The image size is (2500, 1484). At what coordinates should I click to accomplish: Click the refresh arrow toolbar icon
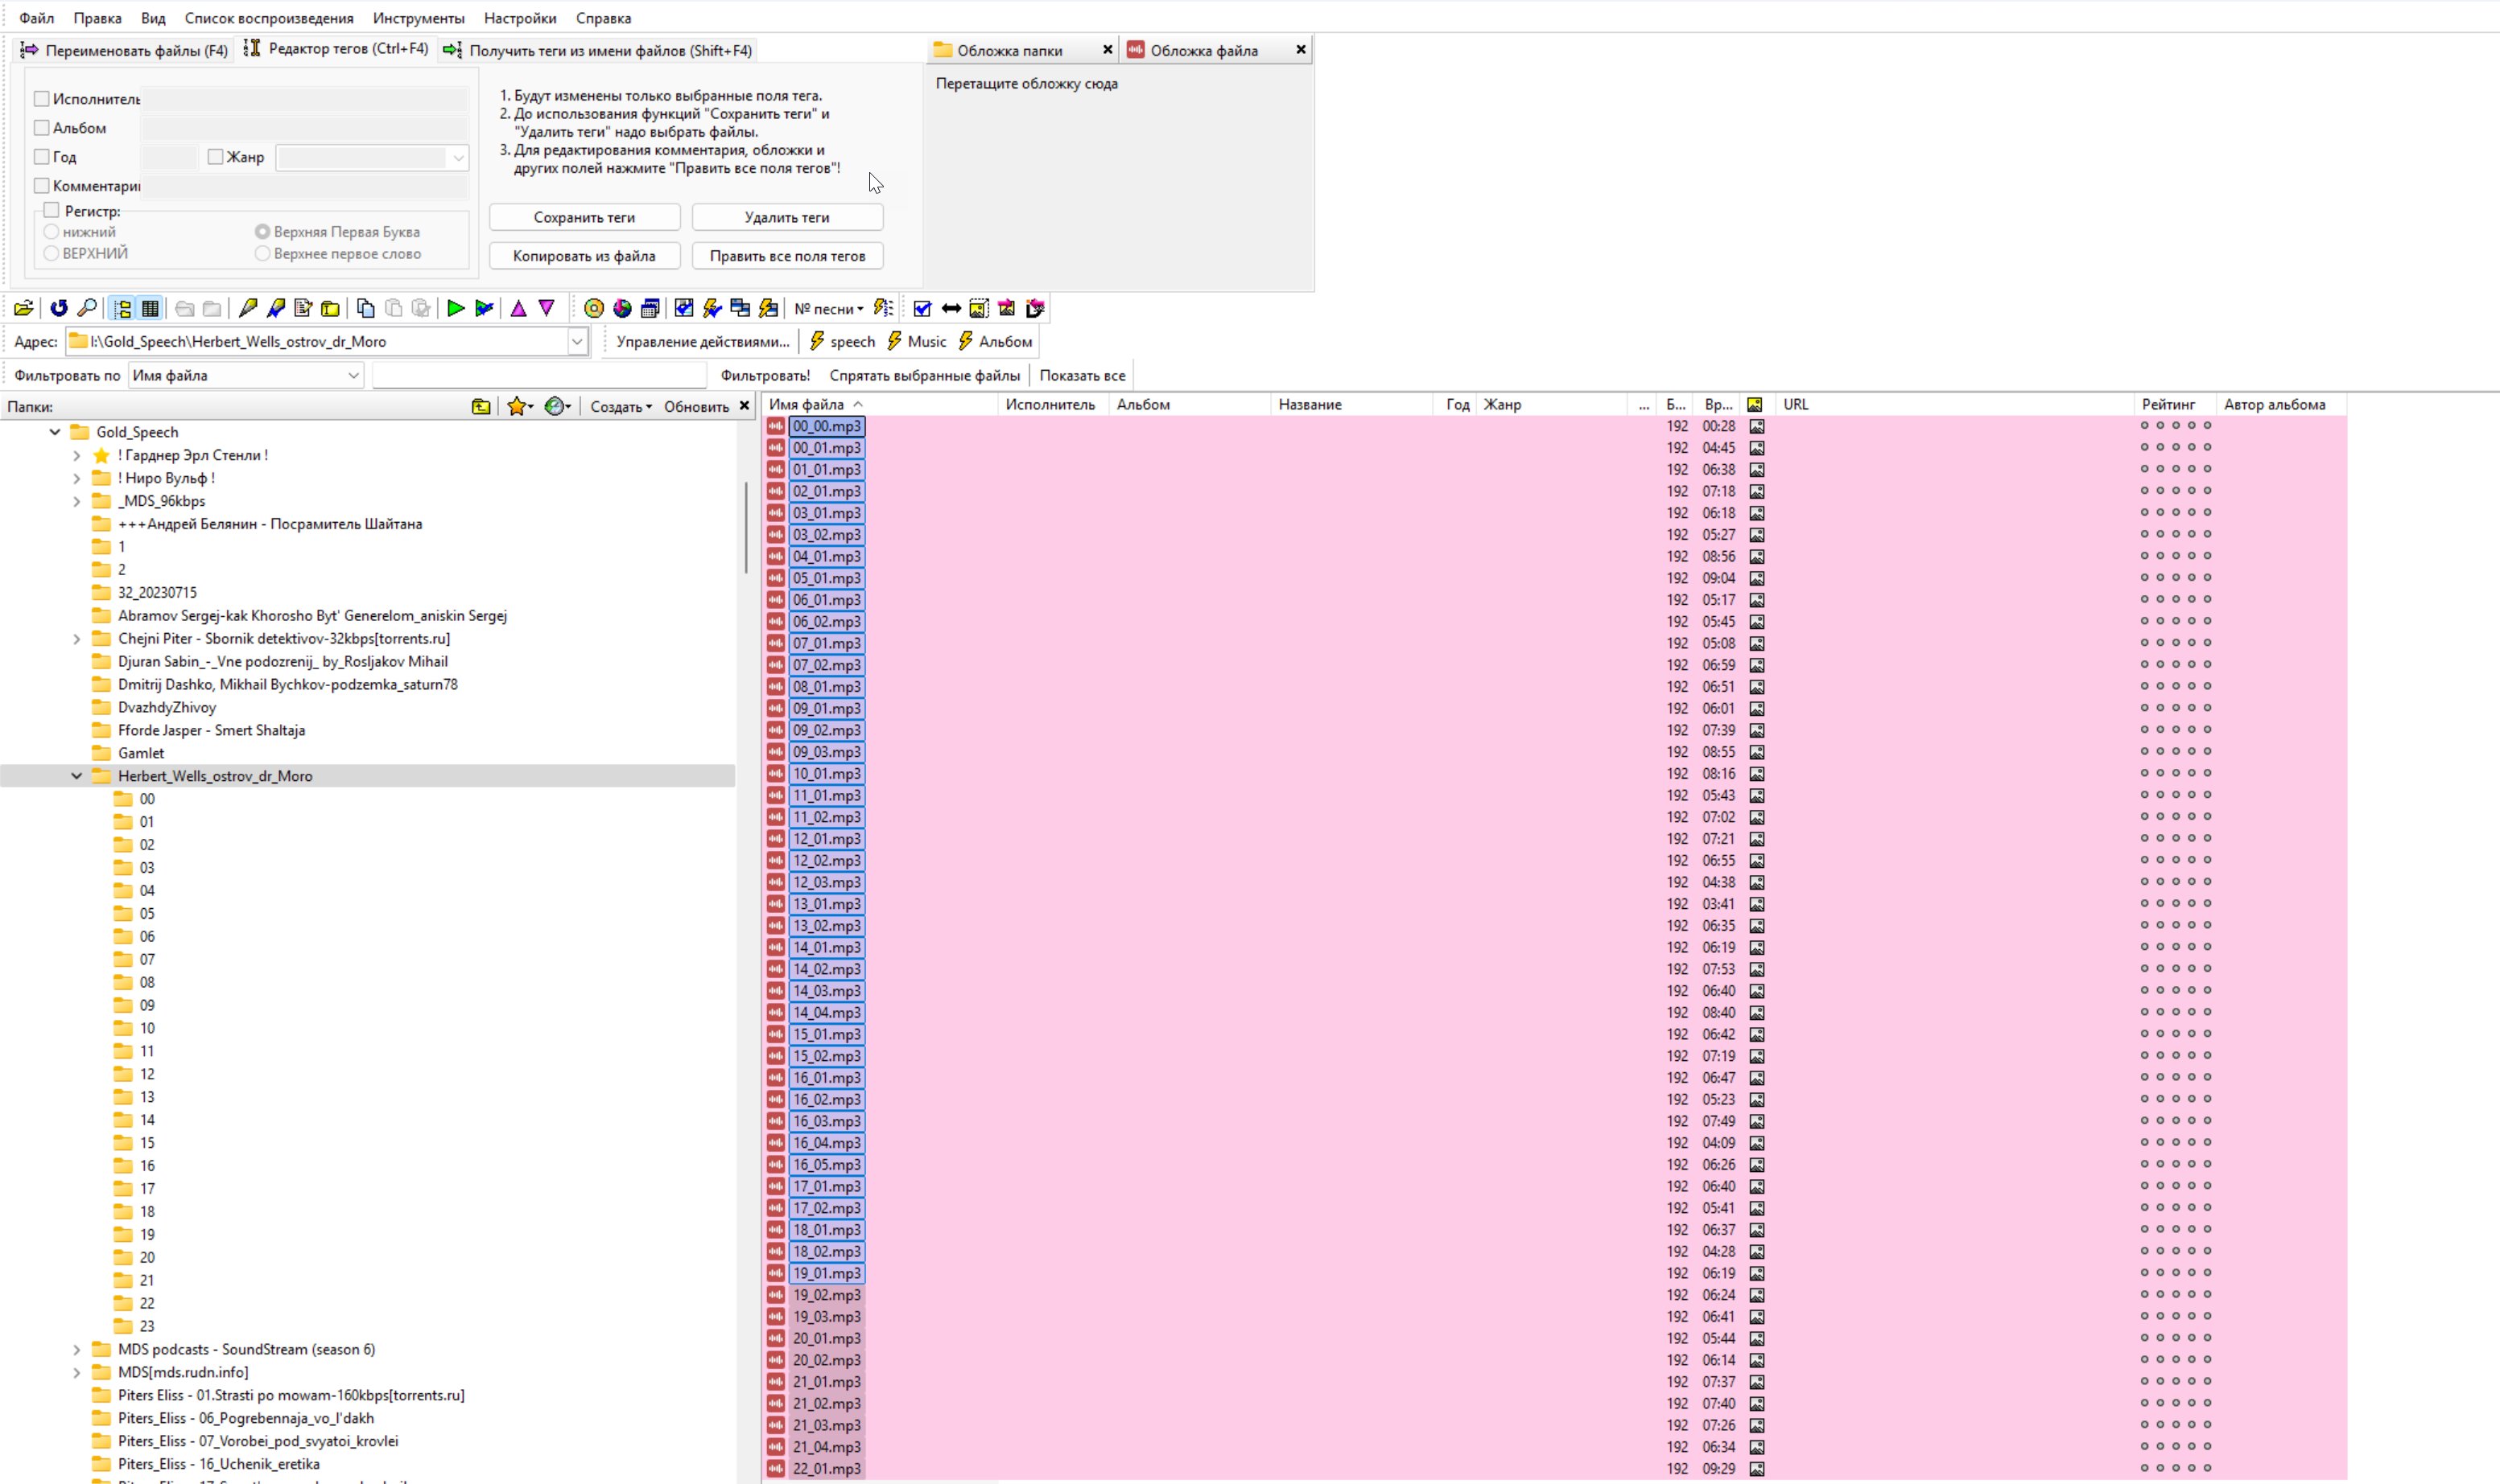[59, 308]
